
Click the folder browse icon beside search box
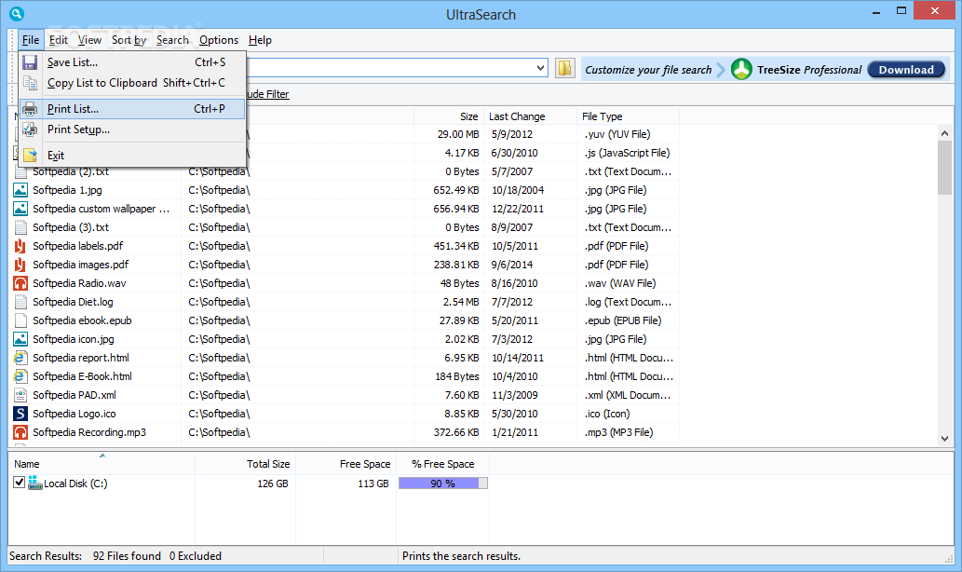coord(564,68)
